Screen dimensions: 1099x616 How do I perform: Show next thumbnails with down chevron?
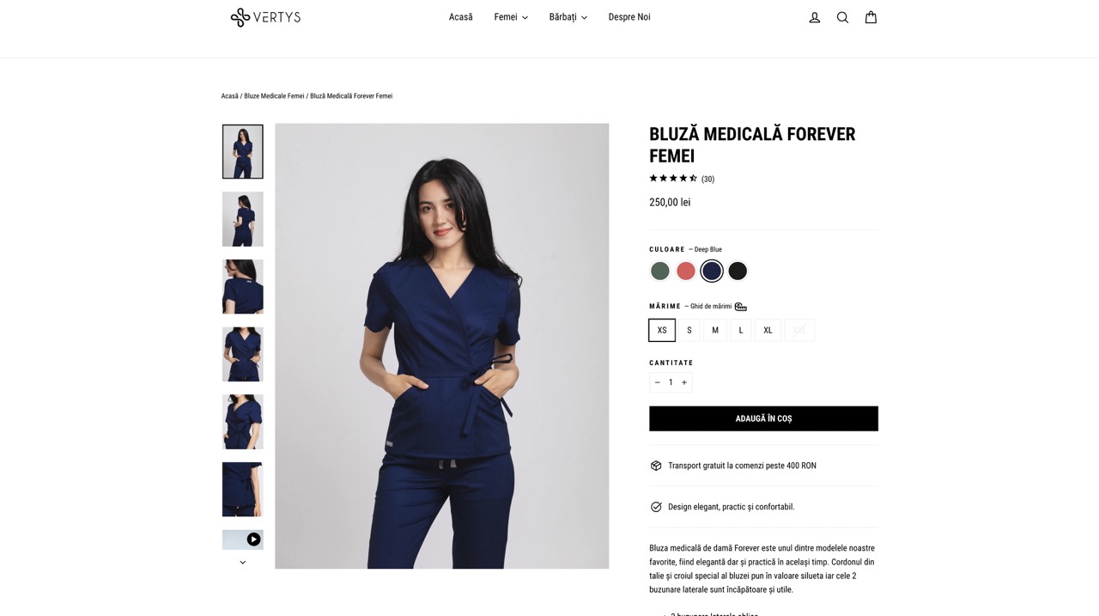[x=243, y=563]
